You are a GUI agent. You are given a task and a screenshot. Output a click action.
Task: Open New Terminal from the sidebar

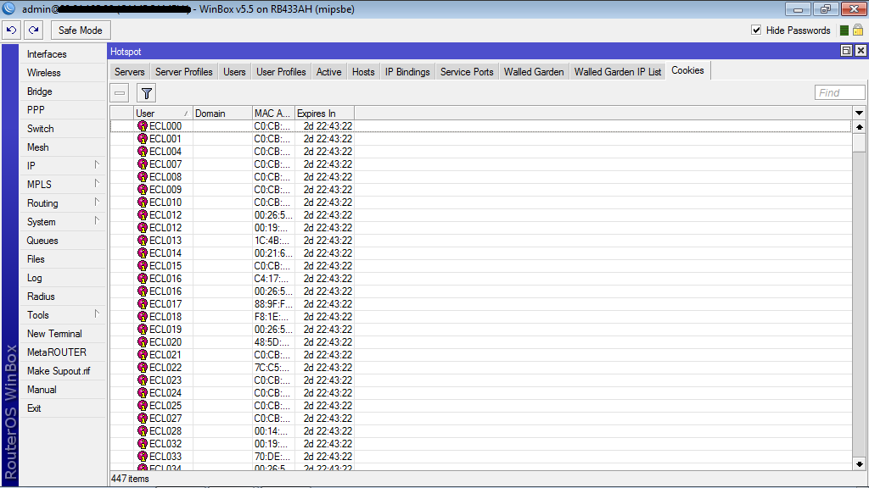[63, 334]
